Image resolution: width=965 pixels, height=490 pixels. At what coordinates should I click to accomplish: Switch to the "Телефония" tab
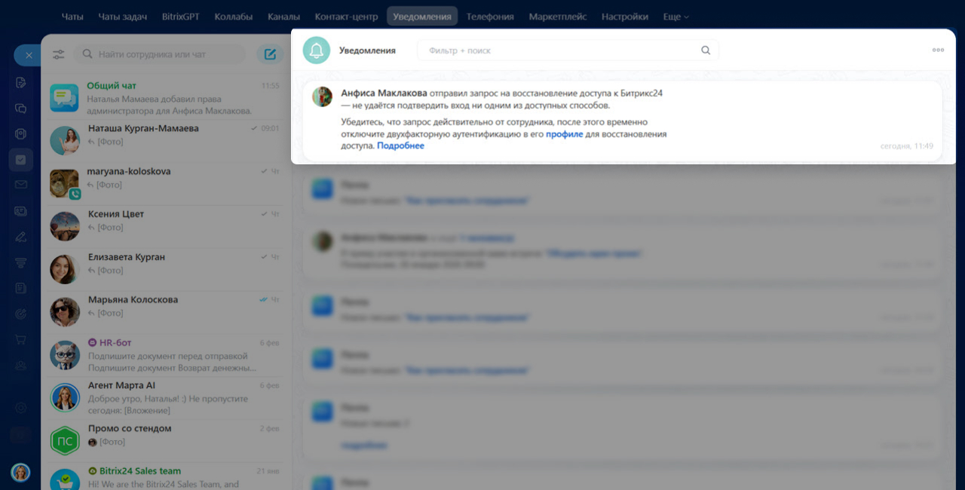[490, 17]
